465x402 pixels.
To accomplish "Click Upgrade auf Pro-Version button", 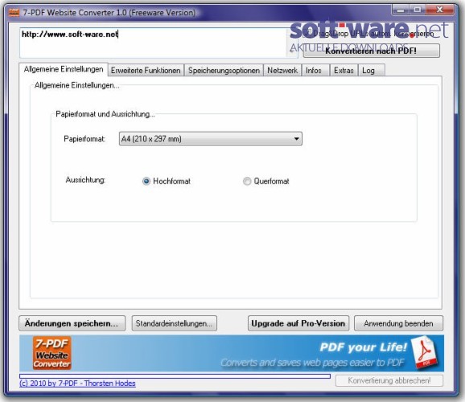I will tap(298, 323).
